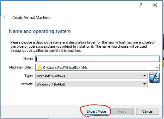Click the Machine Folder: label
The height and width of the screenshot is (119, 164).
(x=21, y=67)
